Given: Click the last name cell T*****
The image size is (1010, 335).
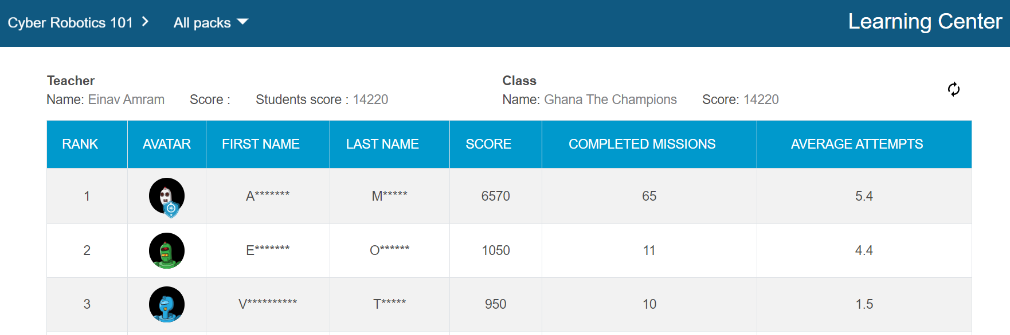Looking at the screenshot, I should (390, 304).
